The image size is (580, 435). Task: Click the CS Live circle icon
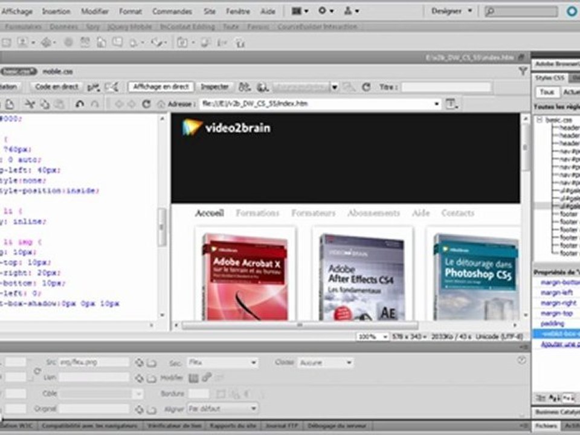coord(572,11)
